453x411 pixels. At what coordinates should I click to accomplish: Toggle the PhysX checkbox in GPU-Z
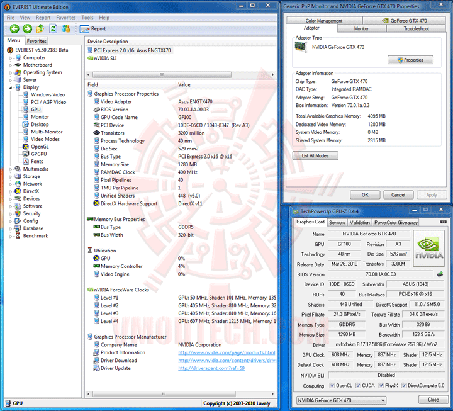[x=381, y=385]
